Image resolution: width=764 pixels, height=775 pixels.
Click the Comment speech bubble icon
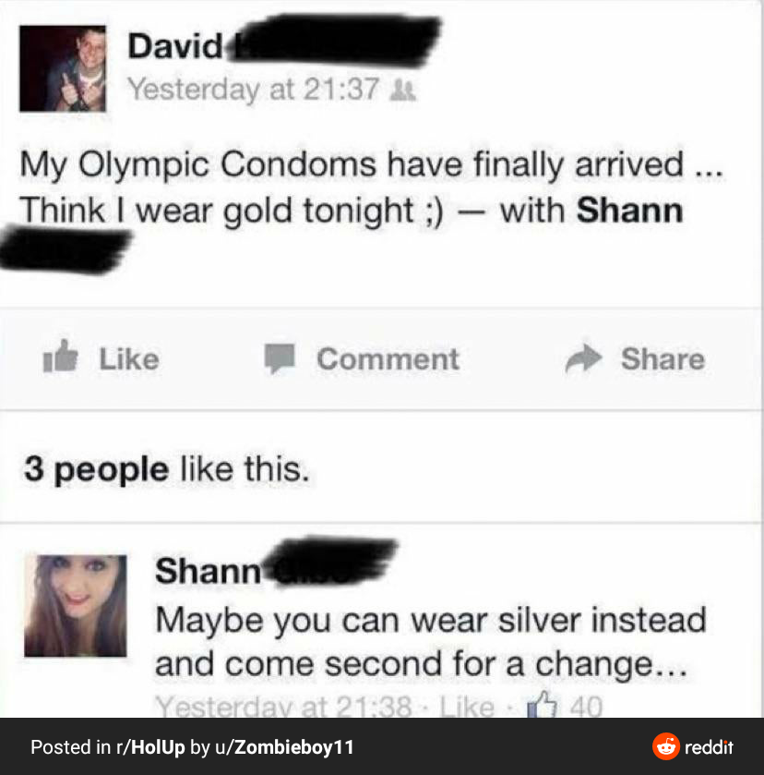[x=280, y=357]
